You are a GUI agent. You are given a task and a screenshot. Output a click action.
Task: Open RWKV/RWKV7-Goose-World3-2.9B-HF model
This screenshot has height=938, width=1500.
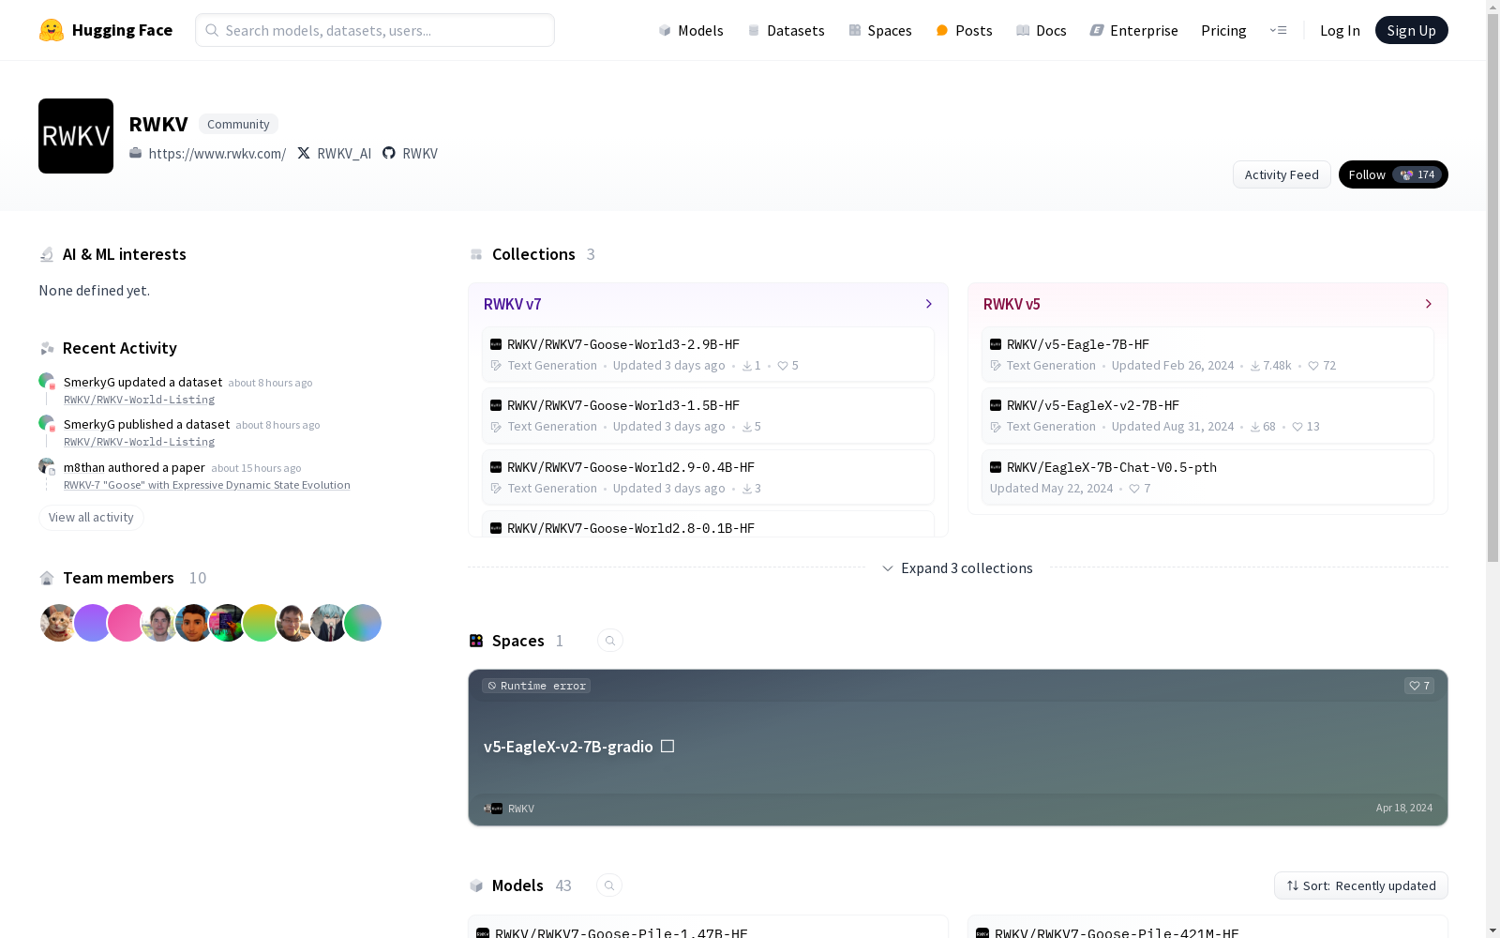click(708, 355)
